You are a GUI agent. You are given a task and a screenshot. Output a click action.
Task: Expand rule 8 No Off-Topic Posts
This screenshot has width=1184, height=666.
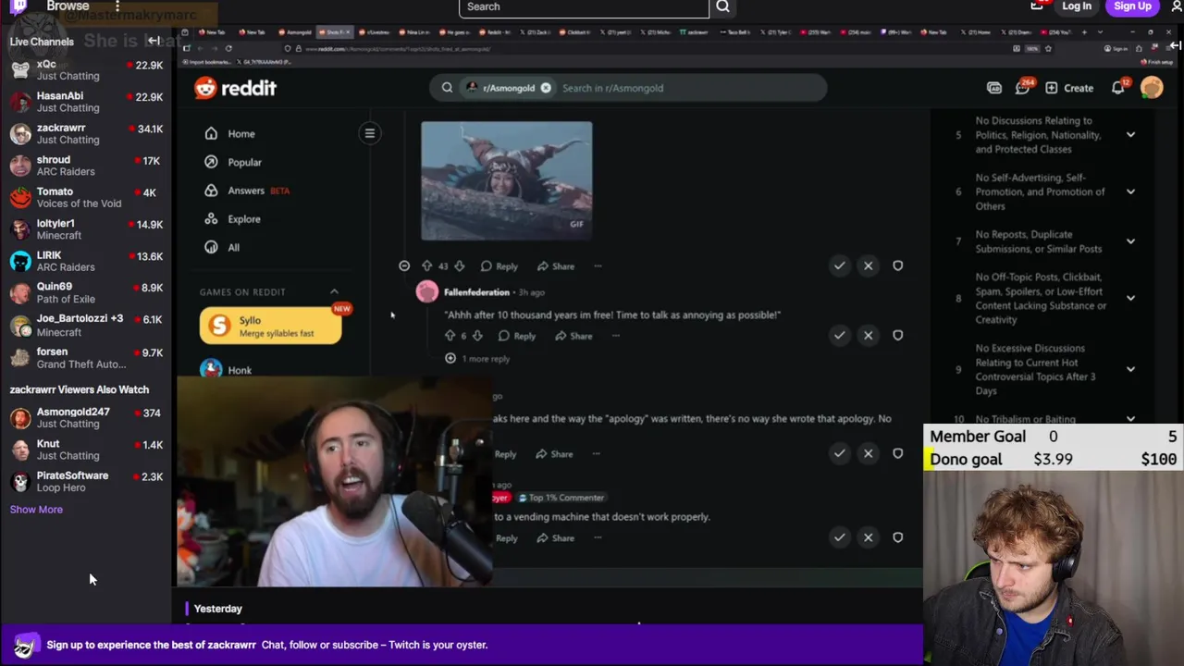[x=1130, y=298]
